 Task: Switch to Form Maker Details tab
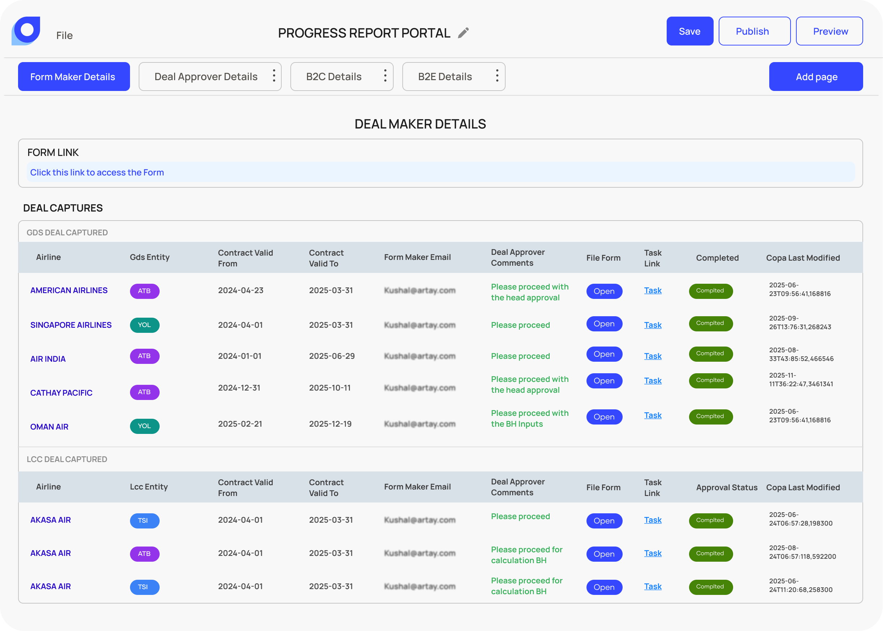click(x=74, y=77)
